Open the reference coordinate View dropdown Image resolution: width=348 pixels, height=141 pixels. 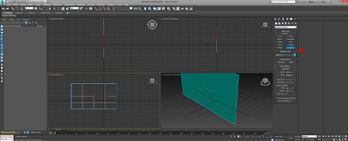click(74, 8)
